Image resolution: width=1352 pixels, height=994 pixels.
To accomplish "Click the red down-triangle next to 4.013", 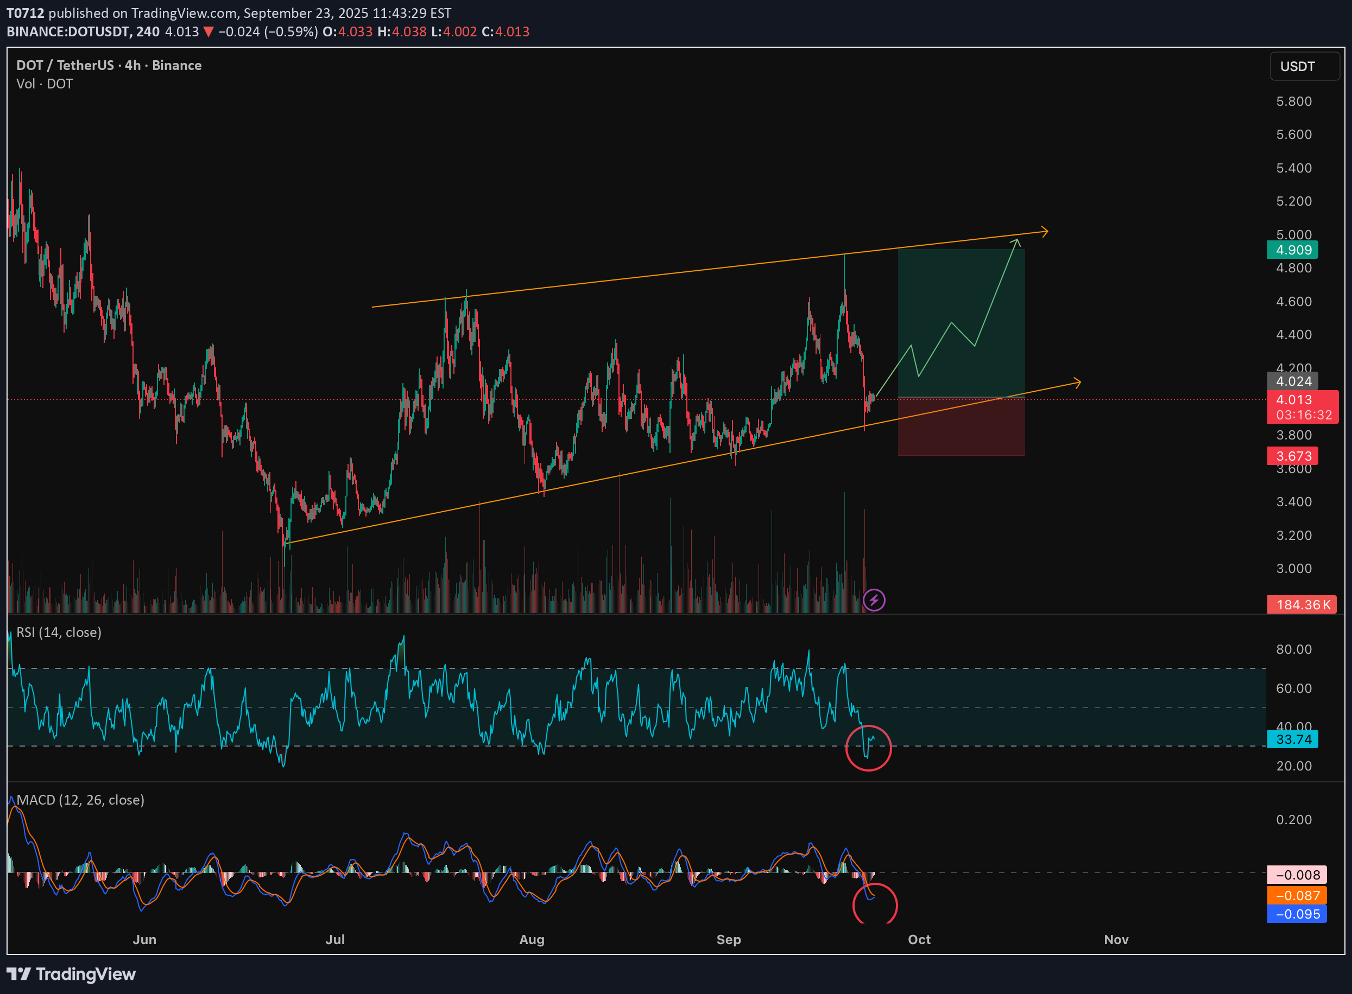I will [x=209, y=32].
